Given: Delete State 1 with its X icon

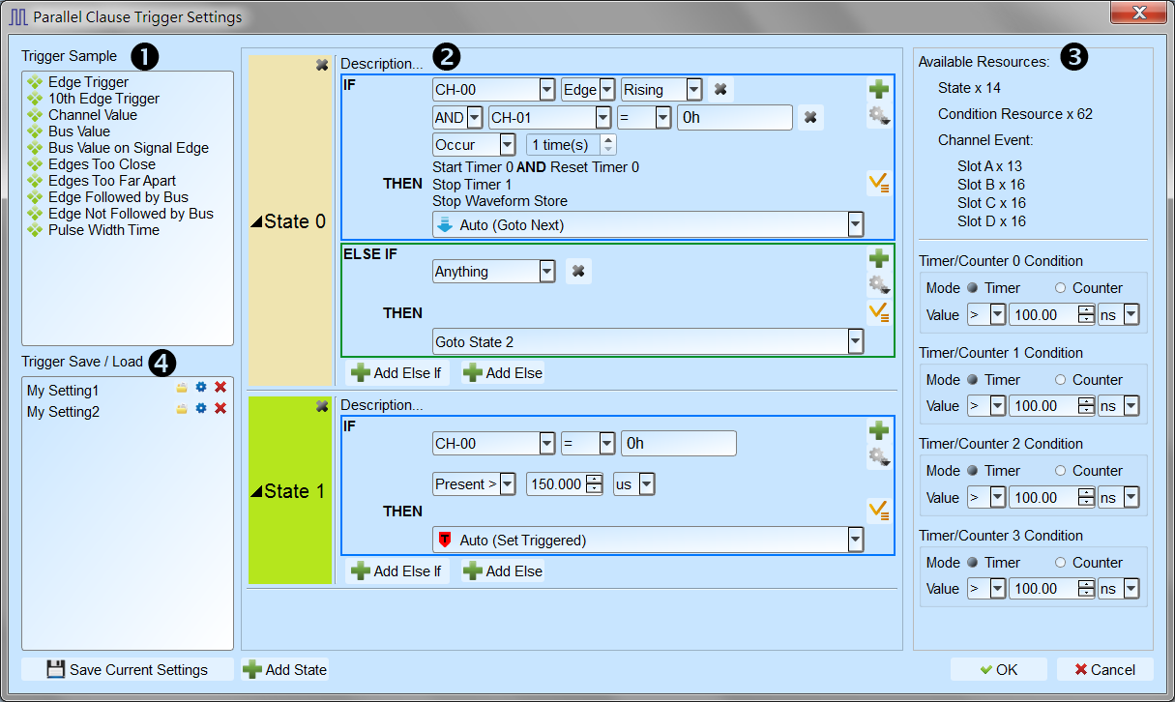Looking at the screenshot, I should (322, 406).
